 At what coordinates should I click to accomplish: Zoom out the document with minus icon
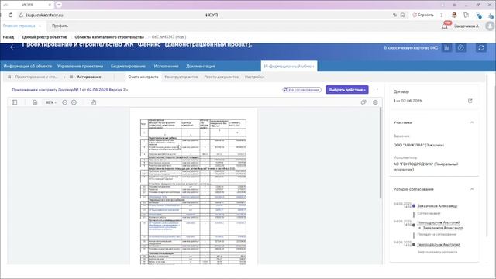pyautogui.click(x=64, y=102)
